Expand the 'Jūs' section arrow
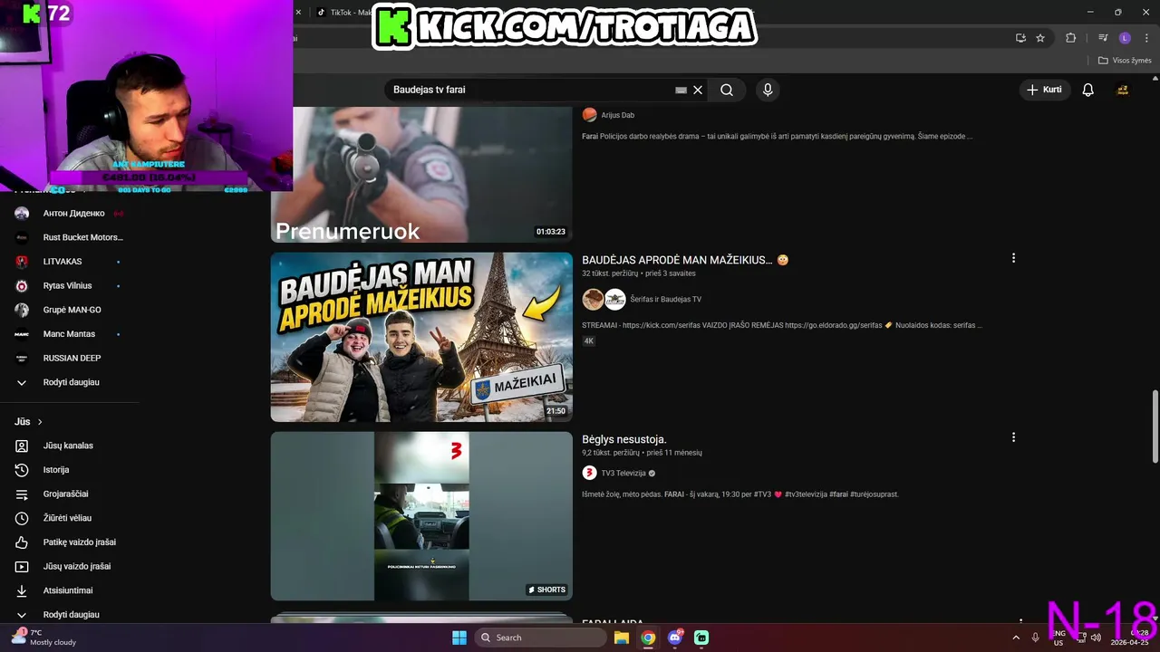Image resolution: width=1160 pixels, height=652 pixels. 40,422
